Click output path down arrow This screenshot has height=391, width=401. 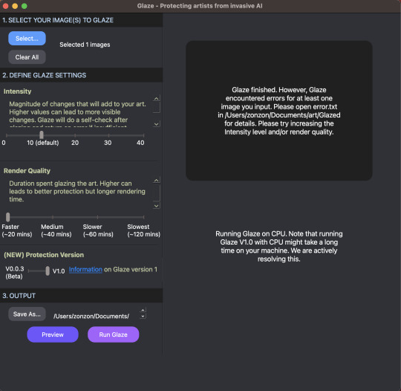[143, 316]
